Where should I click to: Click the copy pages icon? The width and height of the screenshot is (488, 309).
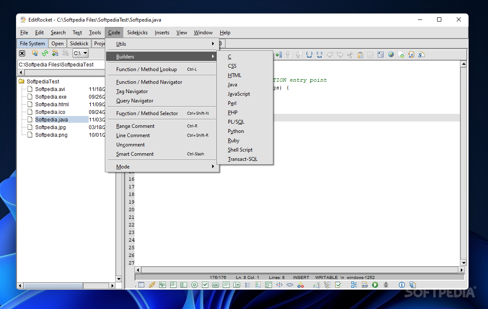tap(370, 55)
